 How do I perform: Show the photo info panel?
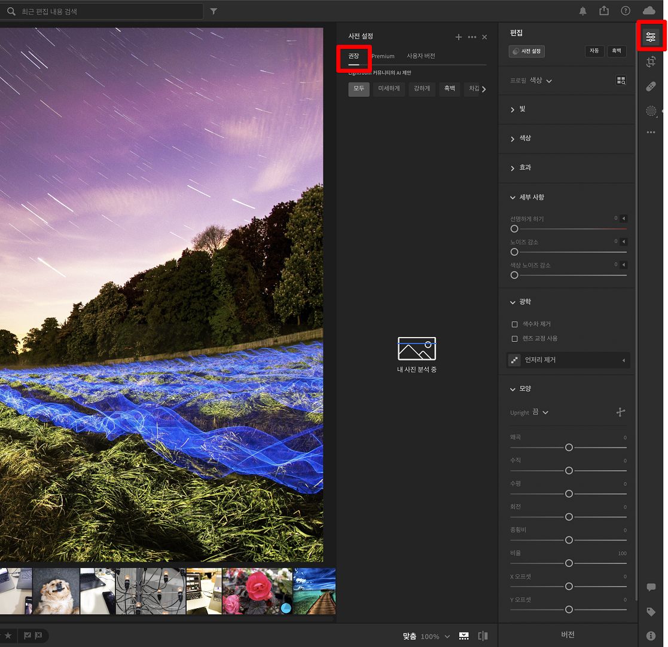pos(651,636)
